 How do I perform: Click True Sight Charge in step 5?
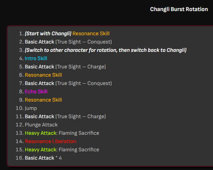[81, 67]
